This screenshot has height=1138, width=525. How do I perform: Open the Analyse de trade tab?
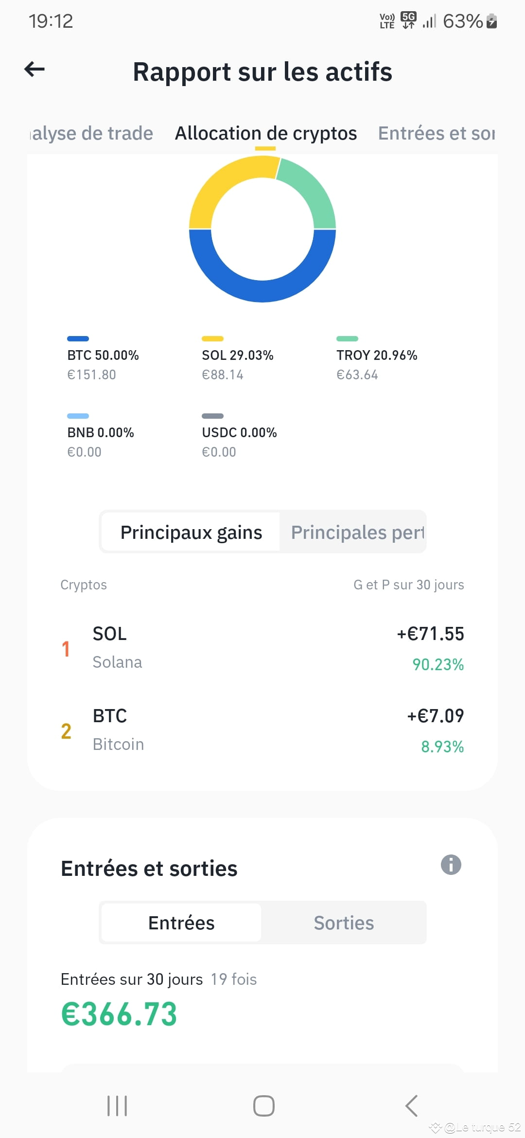pos(91,133)
